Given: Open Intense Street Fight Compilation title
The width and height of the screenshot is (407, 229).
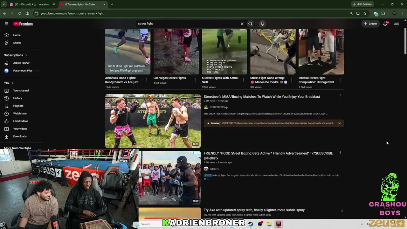Looking at the screenshot, I should click(x=317, y=80).
